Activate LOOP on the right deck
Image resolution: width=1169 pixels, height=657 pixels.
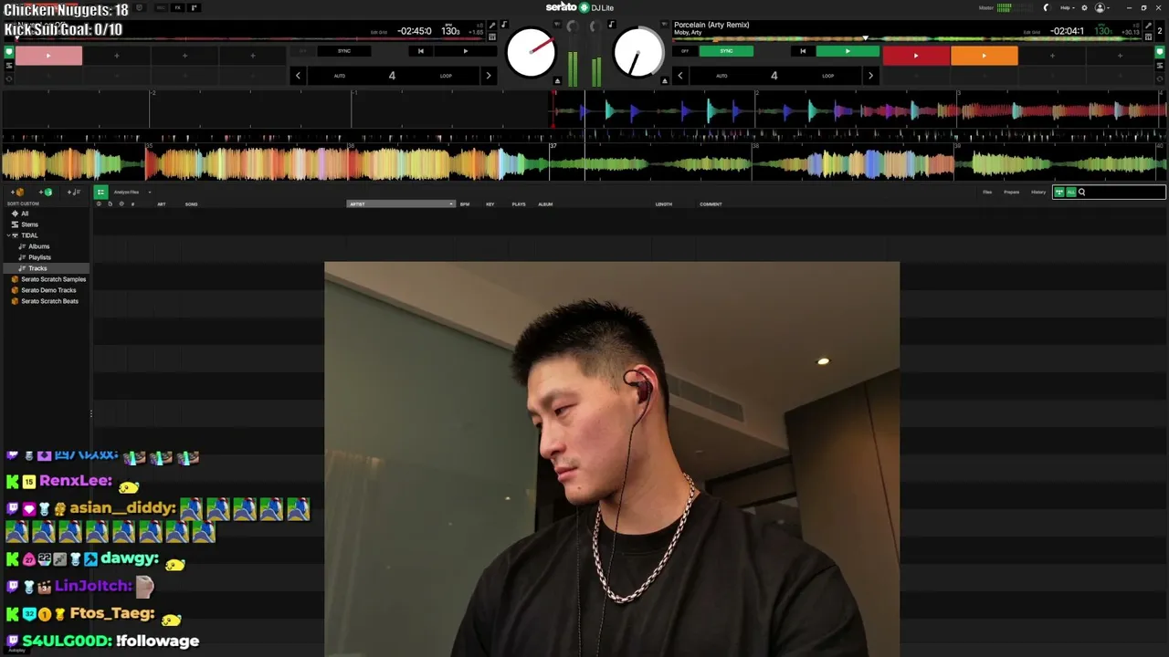827,76
